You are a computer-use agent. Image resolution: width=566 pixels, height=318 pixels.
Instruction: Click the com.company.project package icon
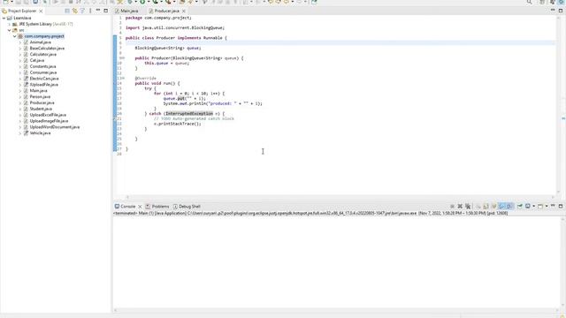click(x=20, y=36)
